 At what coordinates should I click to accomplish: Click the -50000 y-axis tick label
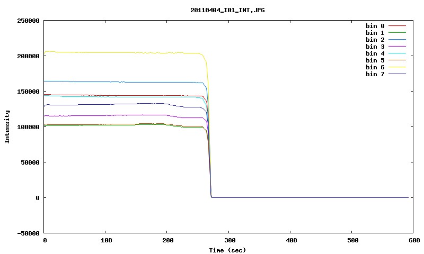point(28,233)
